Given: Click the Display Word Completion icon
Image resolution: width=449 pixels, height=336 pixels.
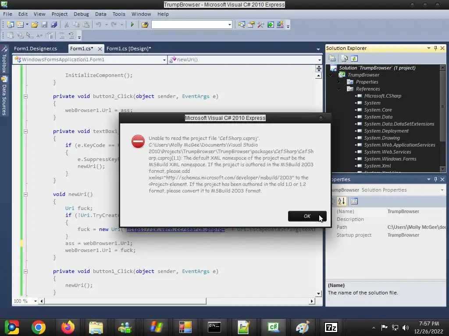Looking at the screenshot, I should click(x=39, y=35).
